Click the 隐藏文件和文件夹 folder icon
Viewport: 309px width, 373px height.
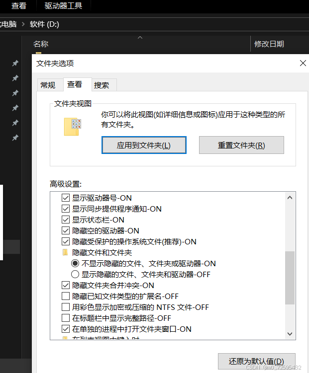tap(65, 252)
